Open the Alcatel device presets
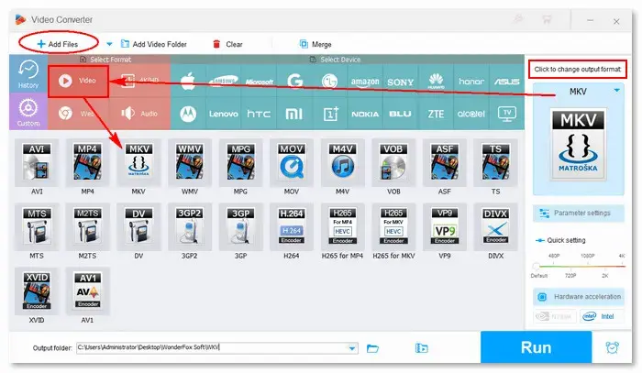The height and width of the screenshot is (373, 642). click(x=470, y=114)
